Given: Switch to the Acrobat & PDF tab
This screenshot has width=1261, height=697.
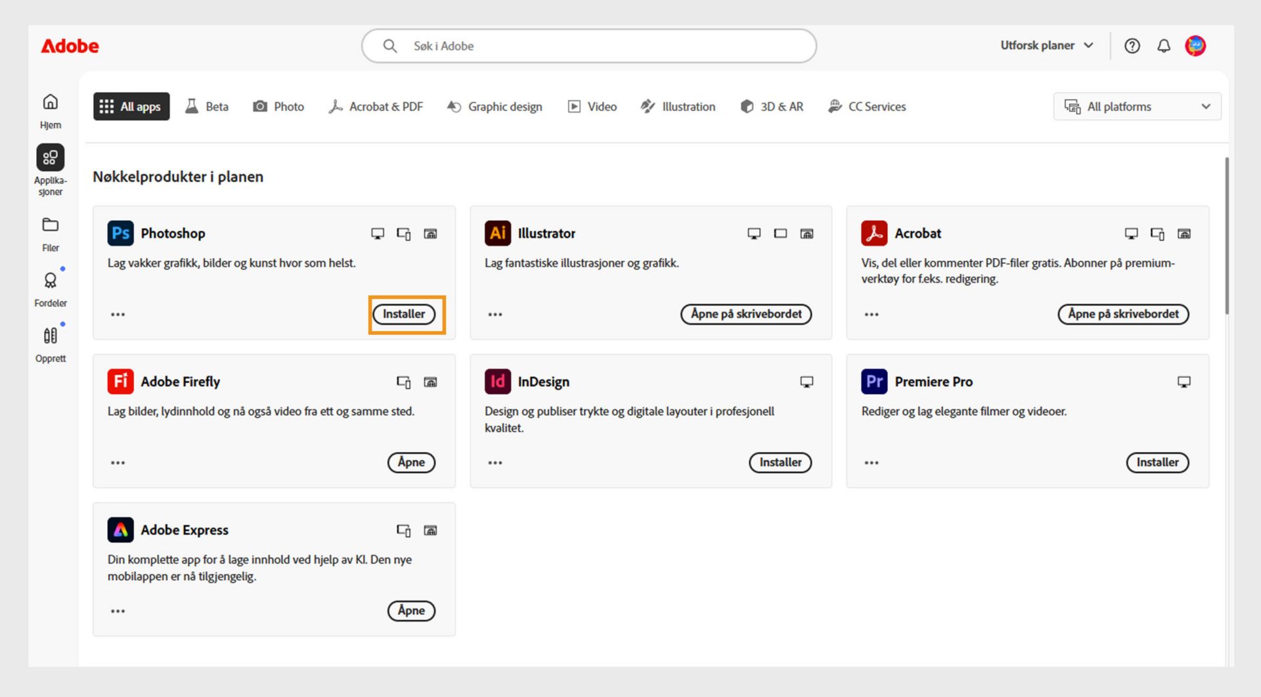Looking at the screenshot, I should 376,106.
